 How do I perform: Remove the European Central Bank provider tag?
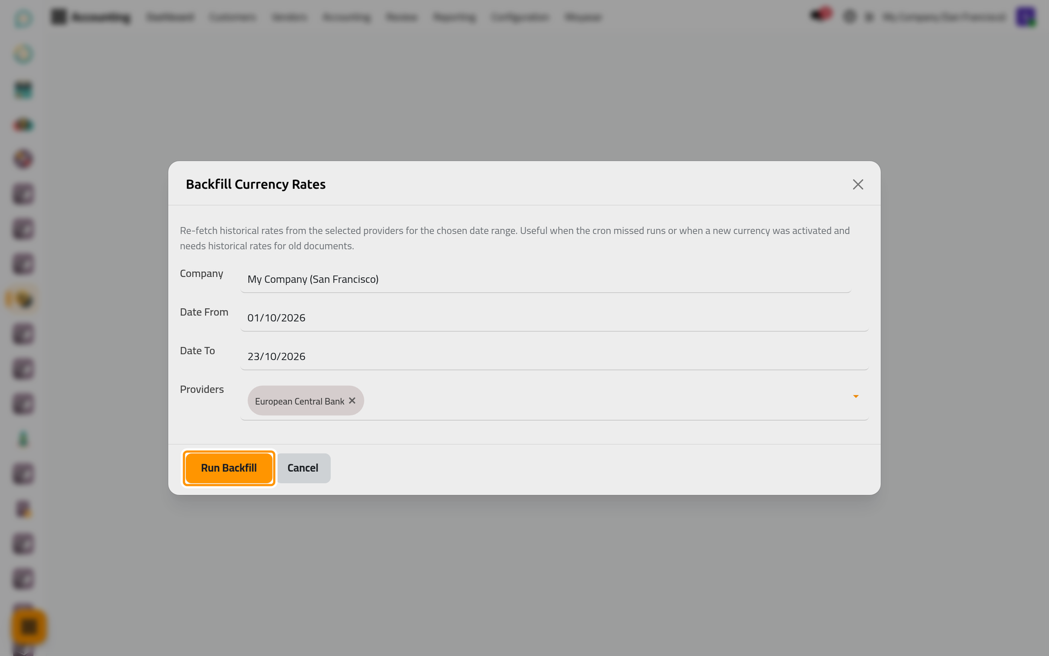[352, 401]
